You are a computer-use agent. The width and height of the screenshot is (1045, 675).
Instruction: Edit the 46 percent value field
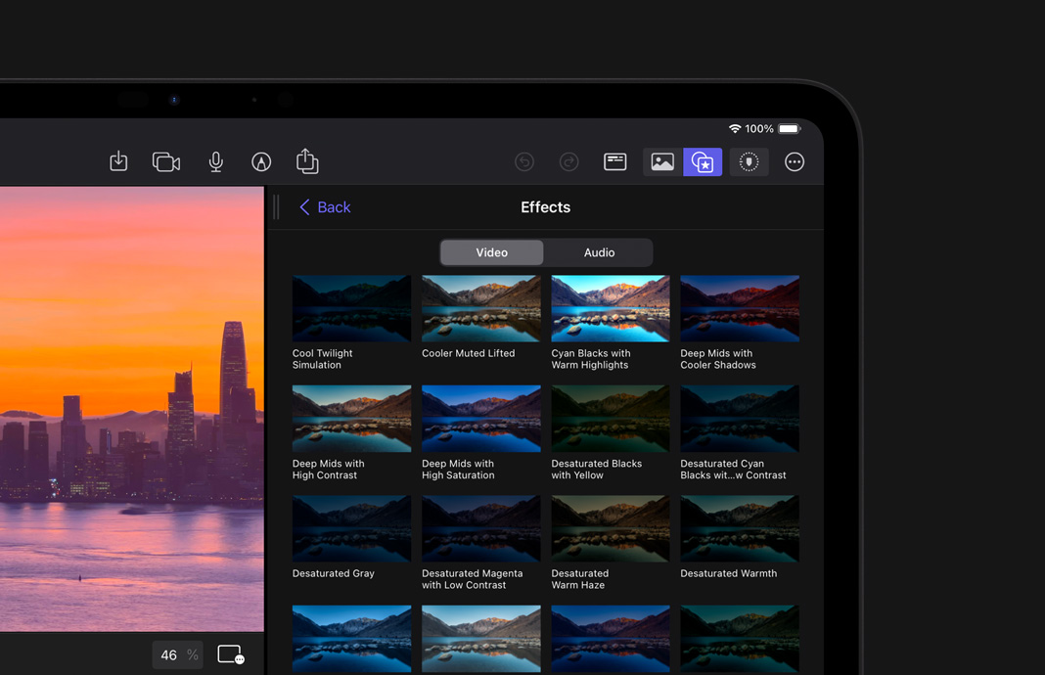tap(177, 654)
